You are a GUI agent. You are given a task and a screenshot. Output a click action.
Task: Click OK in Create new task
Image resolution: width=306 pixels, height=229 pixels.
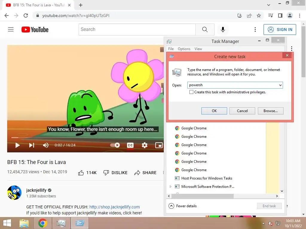coord(214,111)
